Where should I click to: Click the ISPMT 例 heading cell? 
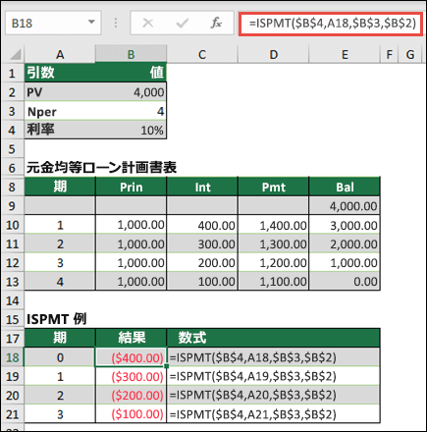pos(57,319)
